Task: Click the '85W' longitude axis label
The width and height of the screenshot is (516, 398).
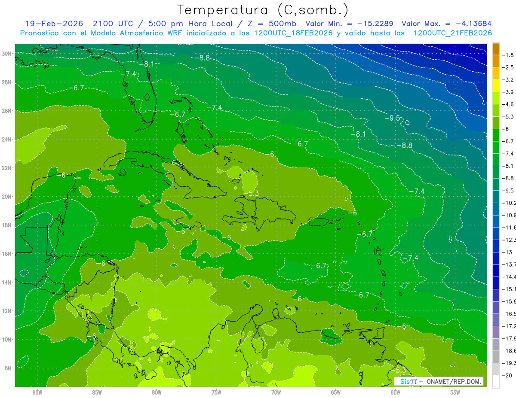Action: 97,392
